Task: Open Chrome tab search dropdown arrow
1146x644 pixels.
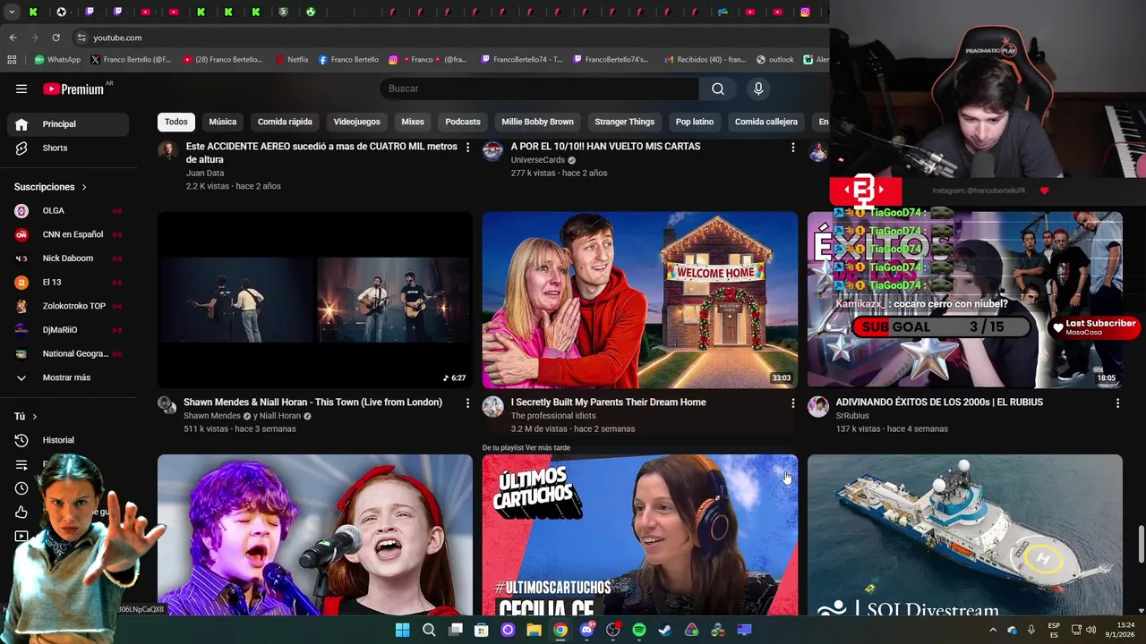Action: (12, 12)
